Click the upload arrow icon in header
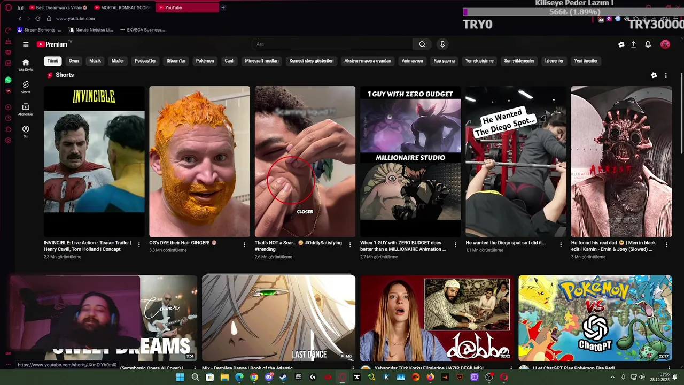The width and height of the screenshot is (684, 385). click(633, 44)
